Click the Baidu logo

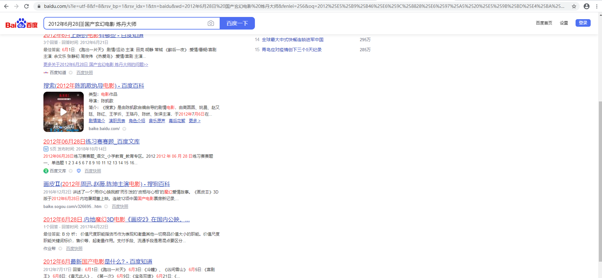pos(21,23)
